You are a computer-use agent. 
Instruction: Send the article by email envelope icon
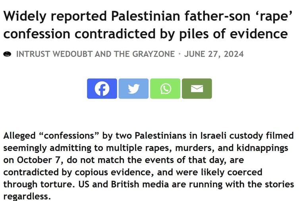tap(197, 89)
